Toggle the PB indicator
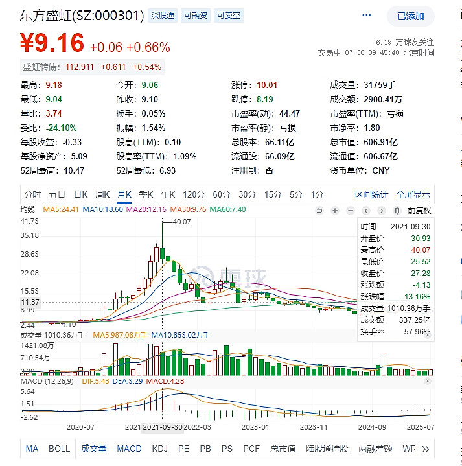Screen dimensions: 462x466 click(205, 449)
